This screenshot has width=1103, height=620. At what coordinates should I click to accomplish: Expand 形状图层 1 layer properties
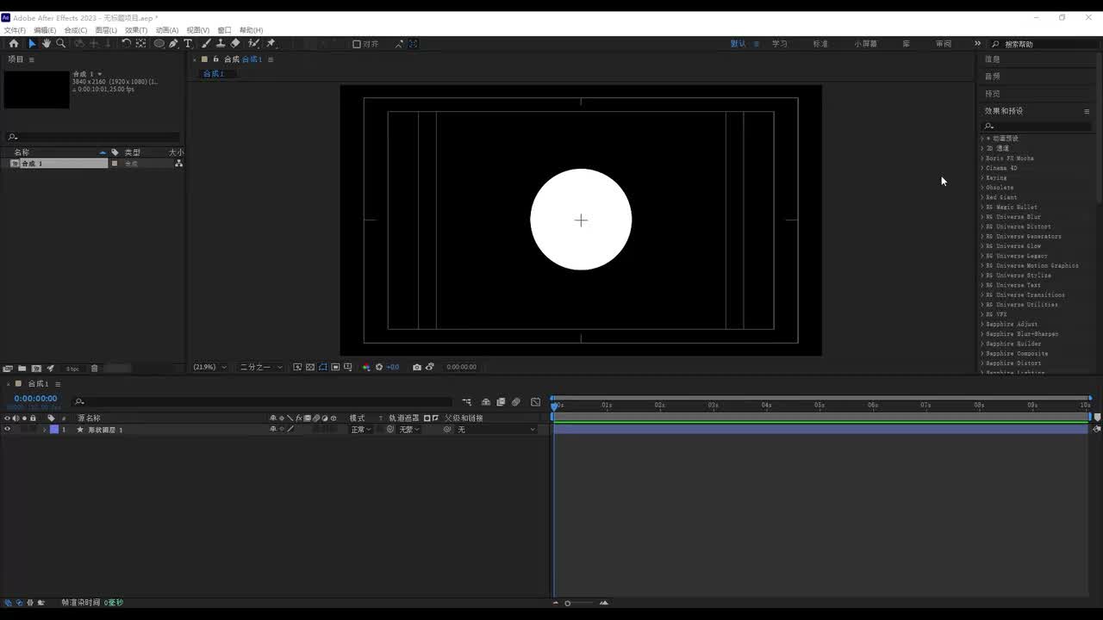point(44,429)
